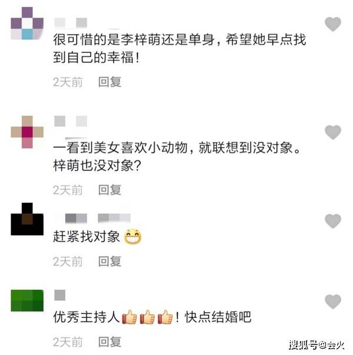
Task: Open the purple checkered avatar profile
Action: click(27, 24)
